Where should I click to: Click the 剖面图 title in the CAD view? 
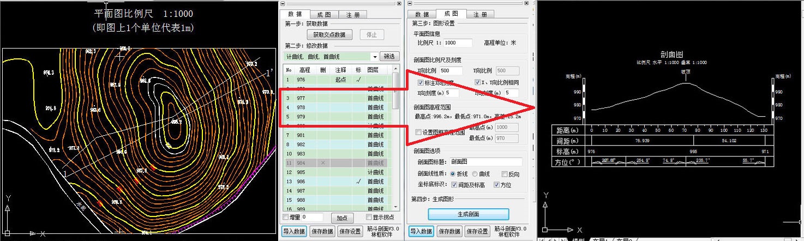[672, 55]
